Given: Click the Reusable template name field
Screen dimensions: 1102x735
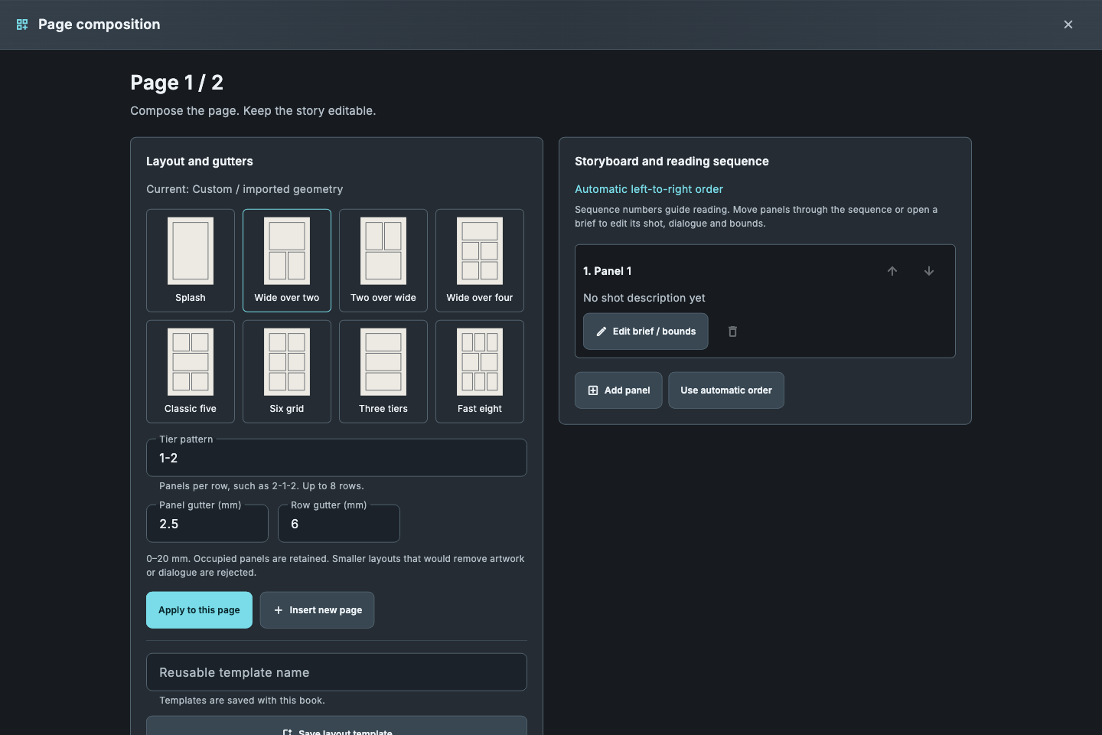Looking at the screenshot, I should click(x=337, y=672).
